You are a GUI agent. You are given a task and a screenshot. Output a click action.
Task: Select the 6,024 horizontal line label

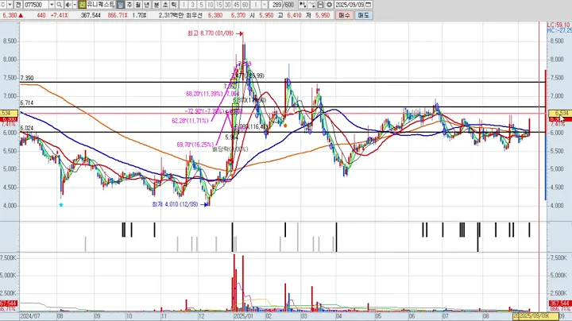(27, 128)
